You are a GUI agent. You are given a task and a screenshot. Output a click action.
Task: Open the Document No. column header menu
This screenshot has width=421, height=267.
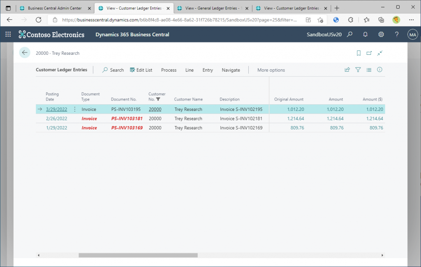123,99
